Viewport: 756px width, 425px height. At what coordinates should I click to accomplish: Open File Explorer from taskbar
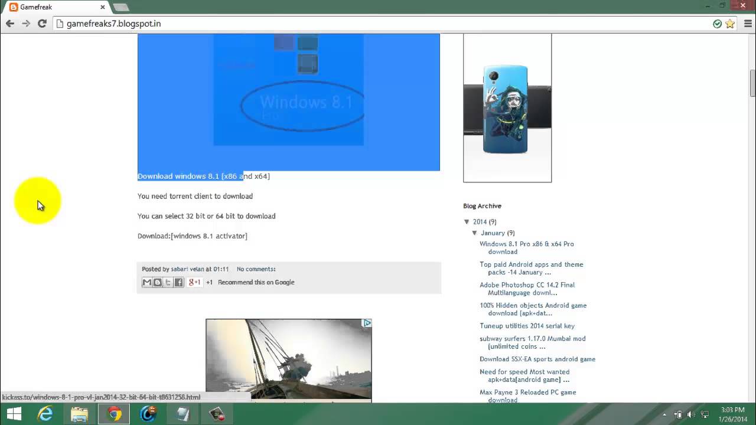[80, 414]
